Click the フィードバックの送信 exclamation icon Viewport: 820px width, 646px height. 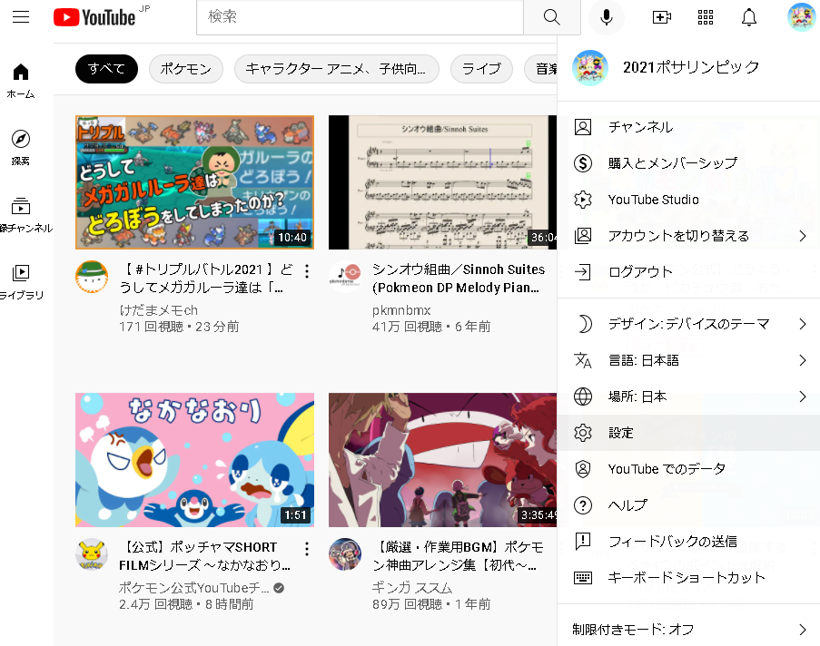coord(583,542)
